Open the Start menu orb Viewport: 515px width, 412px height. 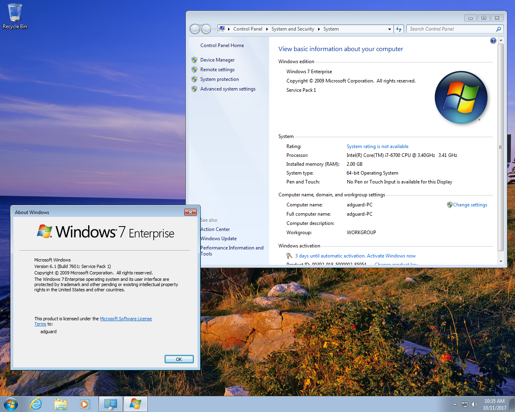click(11, 404)
